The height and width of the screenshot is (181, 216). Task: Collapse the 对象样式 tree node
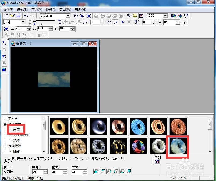pyautogui.click(x=5, y=124)
